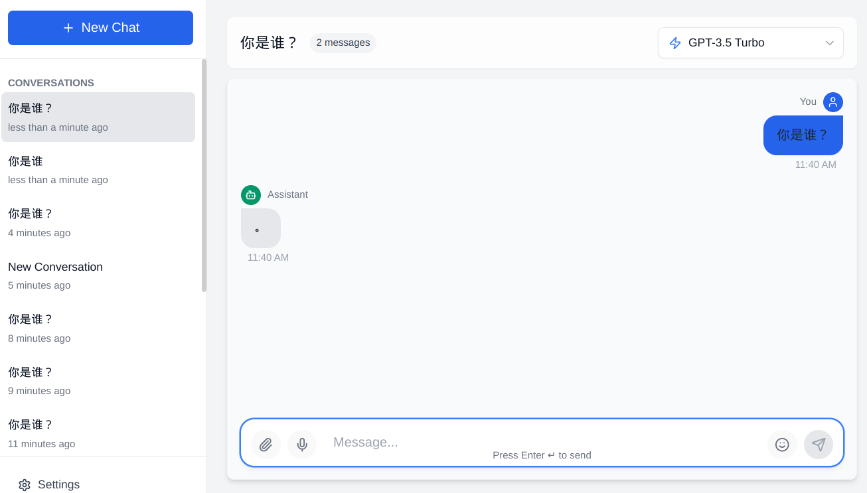Viewport: 867px width, 493px height.
Task: Click the paper plane send icon
Action: [819, 445]
